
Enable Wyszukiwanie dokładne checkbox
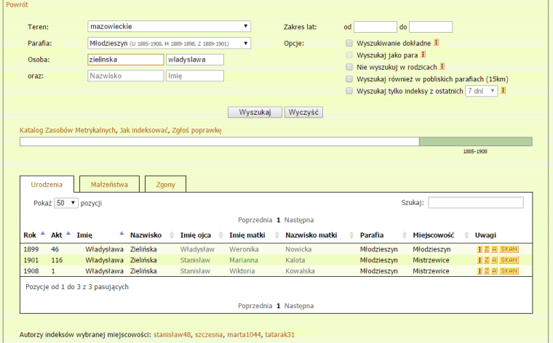click(x=349, y=43)
